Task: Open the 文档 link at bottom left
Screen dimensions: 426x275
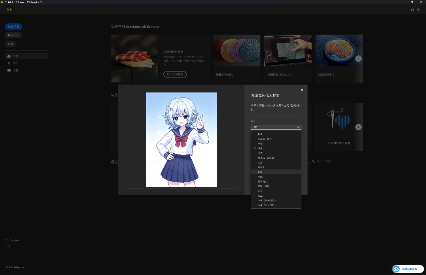Action: pyautogui.click(x=7, y=247)
